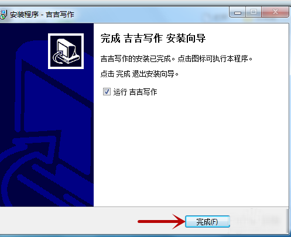
Task: Uncheck the 运行 吉吉写作 checkbox
Action: 107,92
